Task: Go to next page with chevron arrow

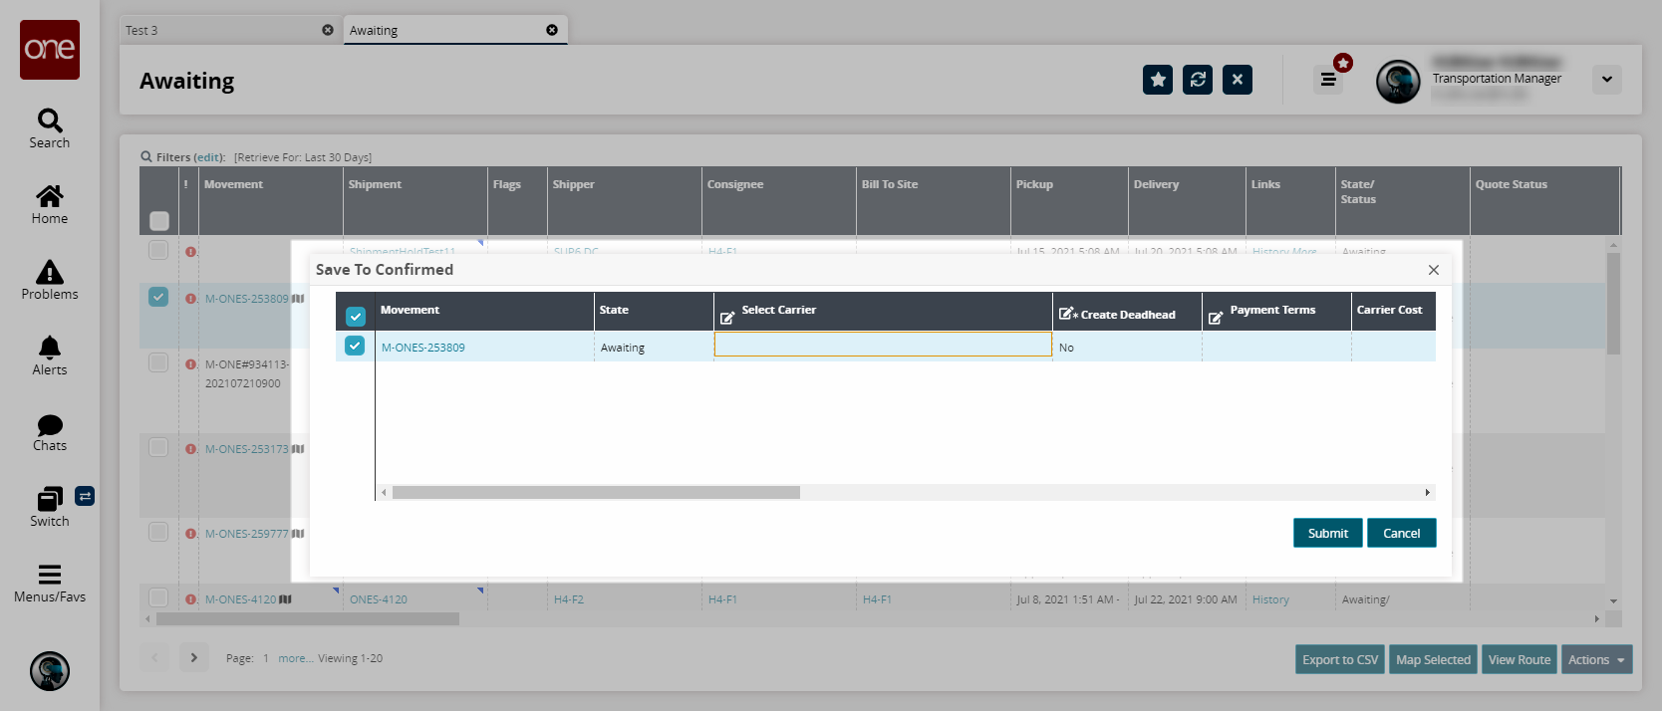Action: coord(194,657)
